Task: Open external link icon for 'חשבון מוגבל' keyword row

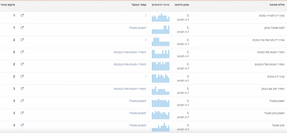Action: pyautogui.click(x=22, y=101)
